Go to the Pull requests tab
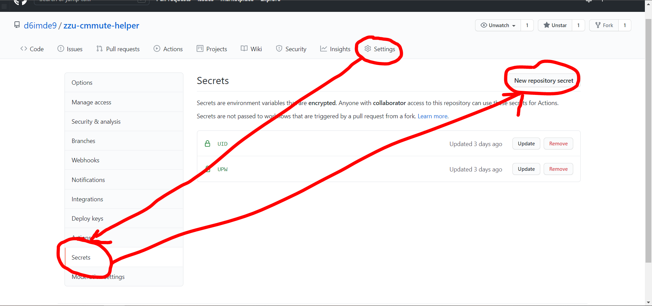This screenshot has height=306, width=652. [x=118, y=49]
